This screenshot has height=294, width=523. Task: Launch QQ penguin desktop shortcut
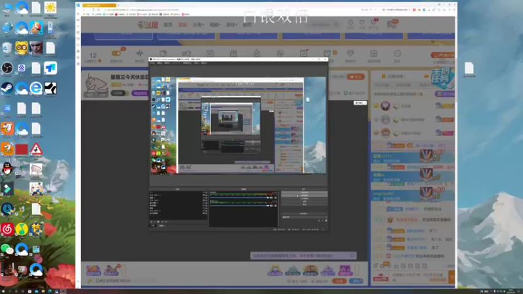pyautogui.click(x=7, y=169)
